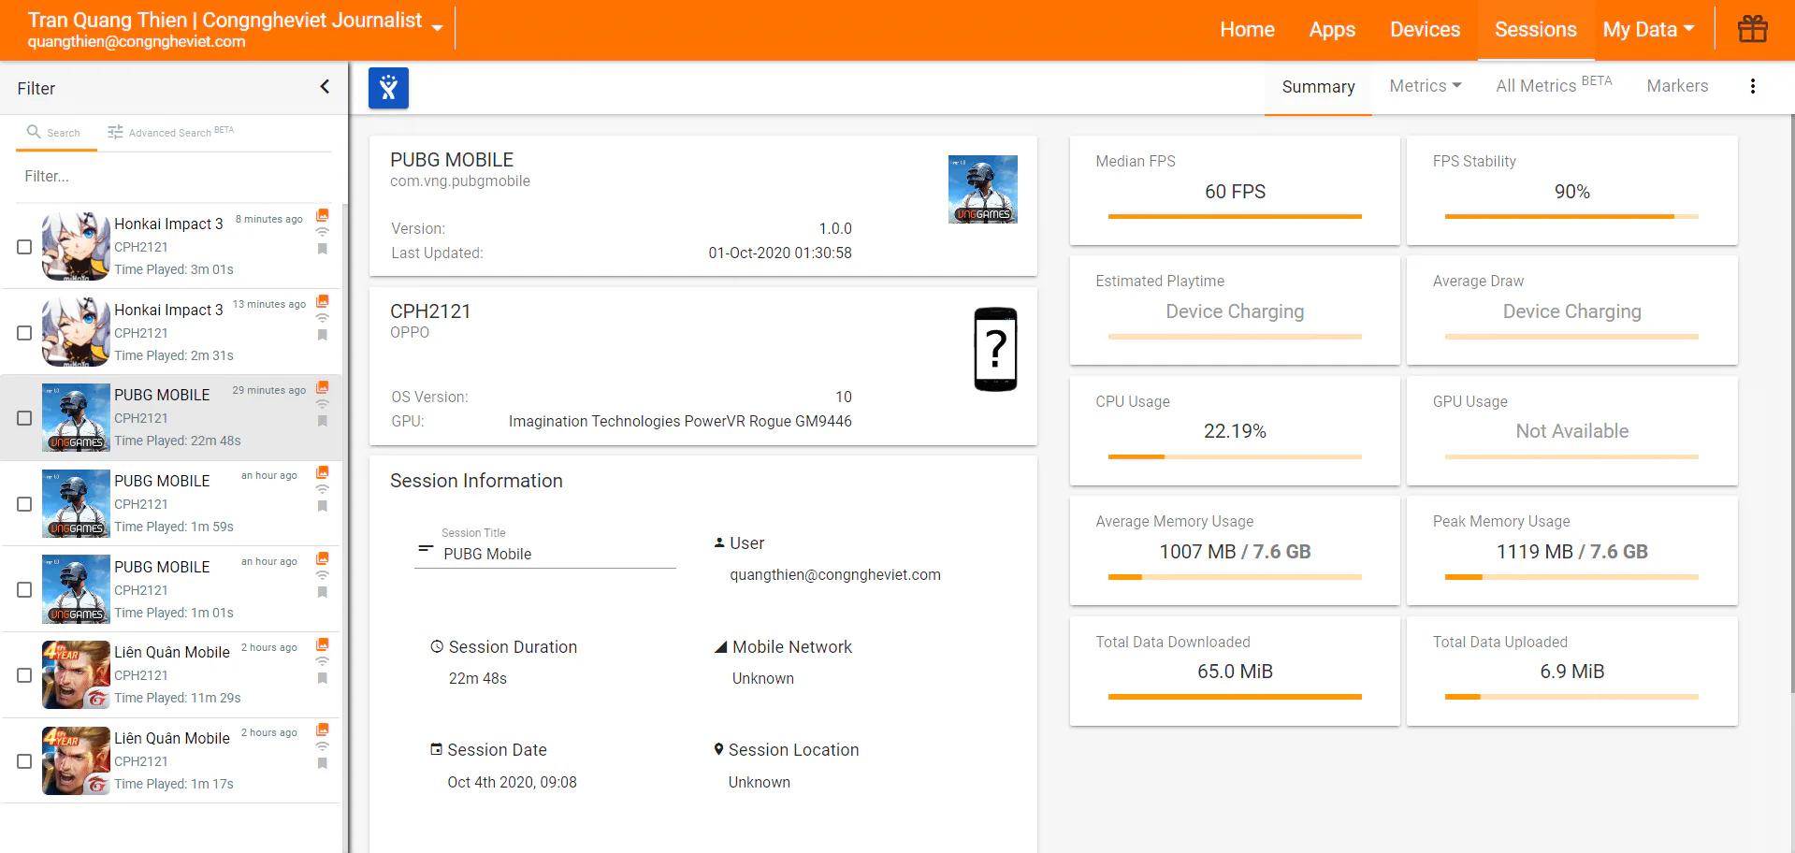Click bookmark icon on PUBG 1m 59s session
Viewport: 1795px width, 853px height.
(x=323, y=506)
